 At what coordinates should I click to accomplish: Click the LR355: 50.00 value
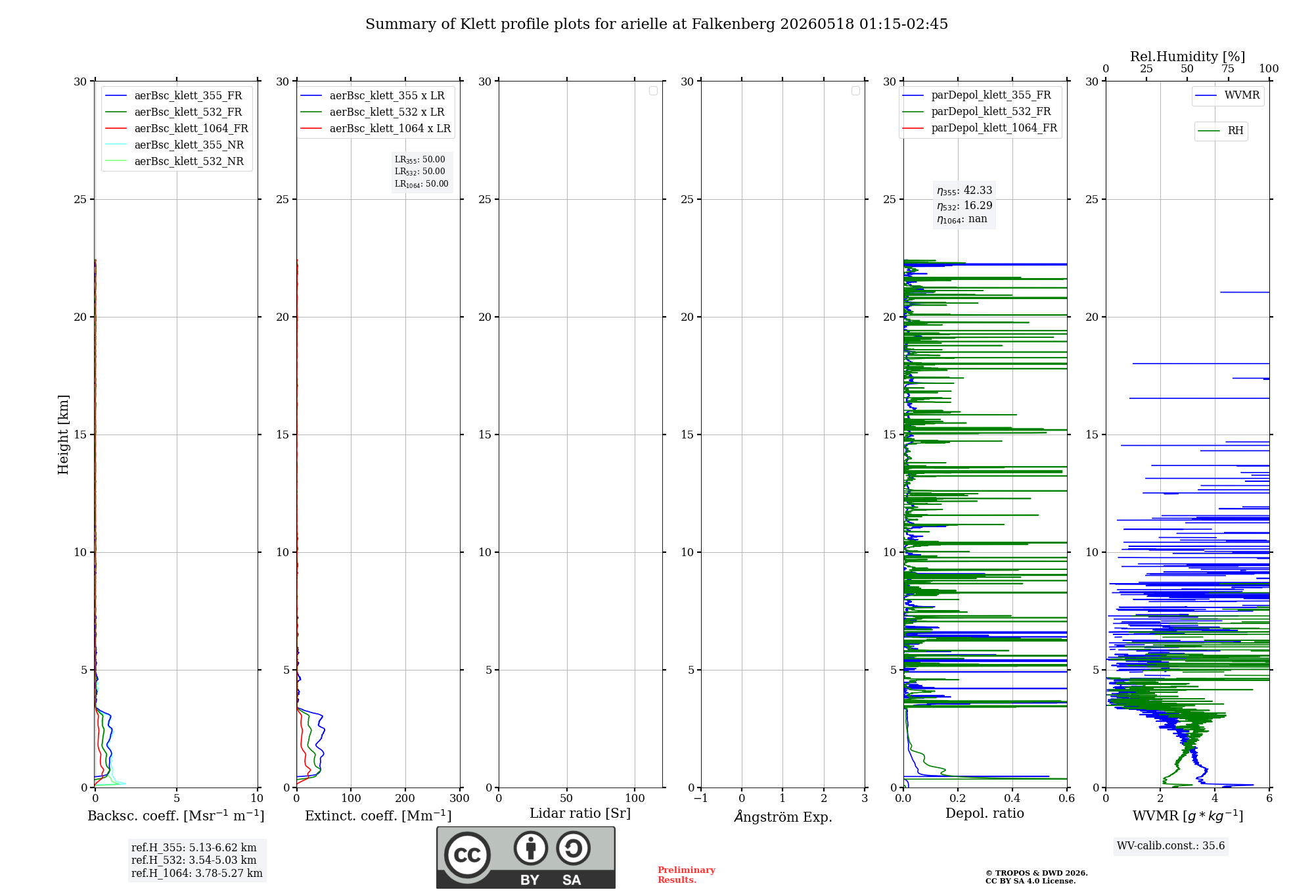pos(420,160)
